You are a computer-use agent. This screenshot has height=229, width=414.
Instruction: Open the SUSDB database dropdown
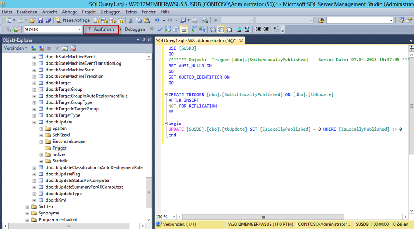tap(80, 29)
